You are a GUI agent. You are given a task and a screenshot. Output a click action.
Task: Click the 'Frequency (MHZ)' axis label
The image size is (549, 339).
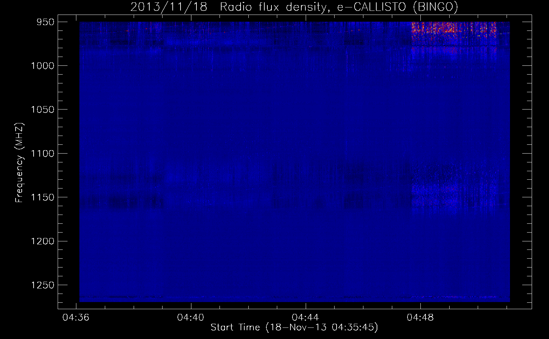[x=19, y=163]
